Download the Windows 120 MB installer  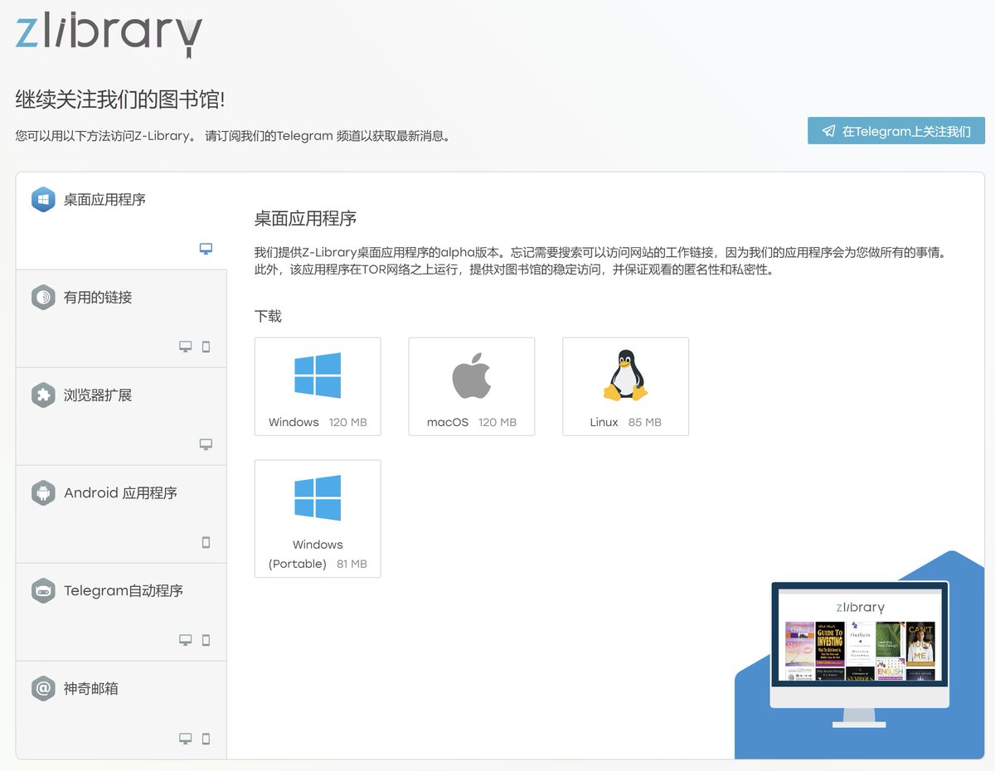click(318, 386)
